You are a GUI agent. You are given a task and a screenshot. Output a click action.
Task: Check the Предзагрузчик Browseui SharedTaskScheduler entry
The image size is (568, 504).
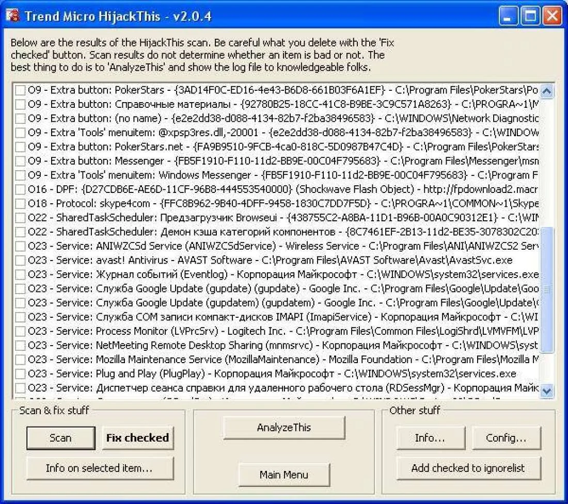tap(20, 218)
